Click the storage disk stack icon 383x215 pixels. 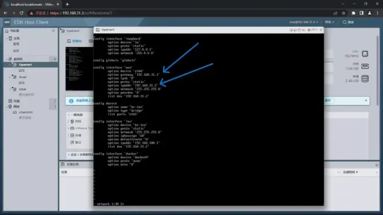pyautogui.click(x=365, y=79)
